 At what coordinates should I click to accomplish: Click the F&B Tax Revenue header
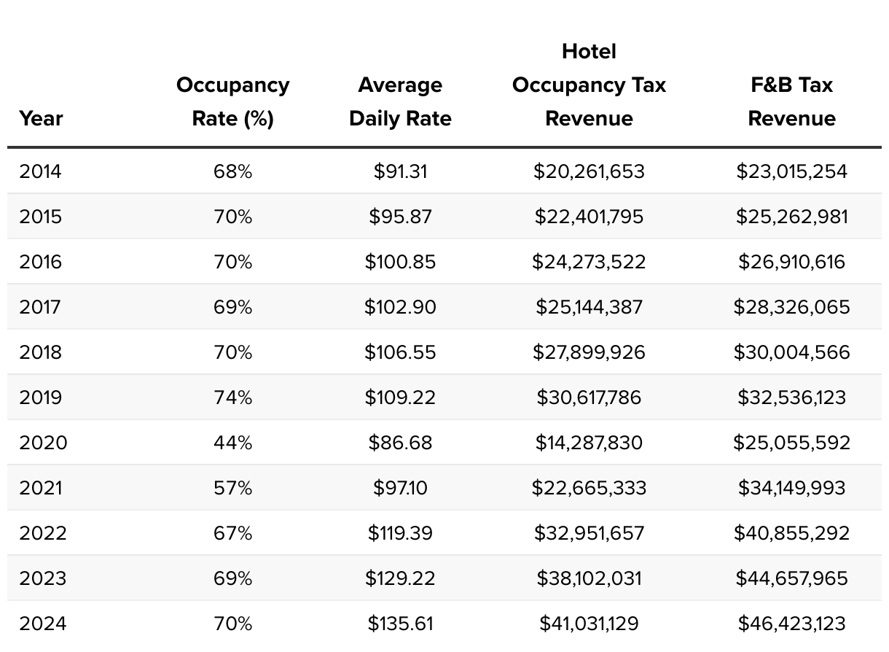[x=791, y=101]
